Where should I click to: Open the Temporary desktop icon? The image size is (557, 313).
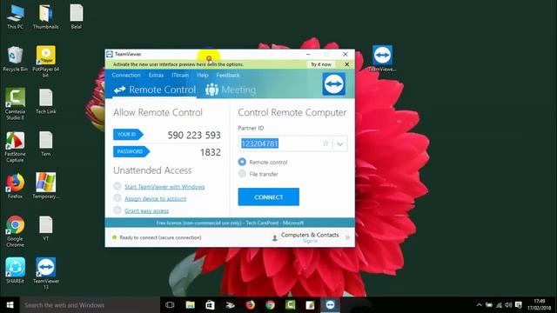(x=46, y=185)
